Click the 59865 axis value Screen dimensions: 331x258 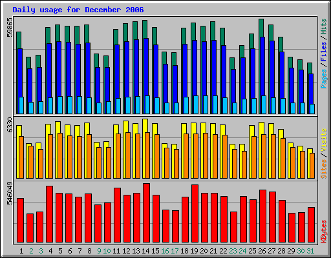click(10, 27)
